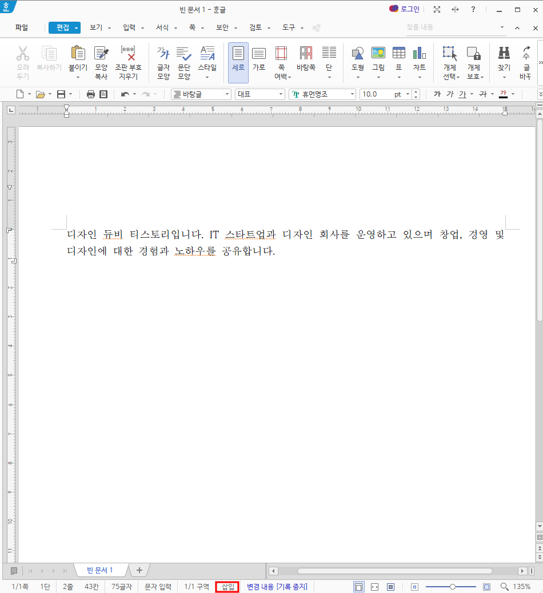Click the horizontal scrollbar
Screen dimensions: 543x593
394,571
